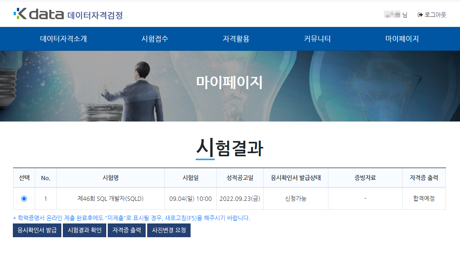This screenshot has height=261, width=460.
Task: Click the 사진변경 요청 button
Action: 169,230
